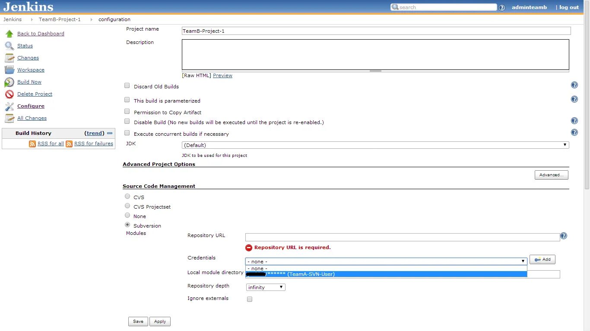Click the Back to Dashboard up-arrow icon
This screenshot has width=590, height=331.
coord(10,34)
